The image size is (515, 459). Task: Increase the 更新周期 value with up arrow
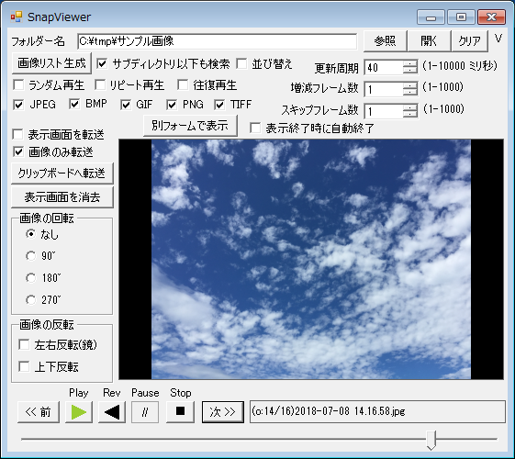[410, 64]
